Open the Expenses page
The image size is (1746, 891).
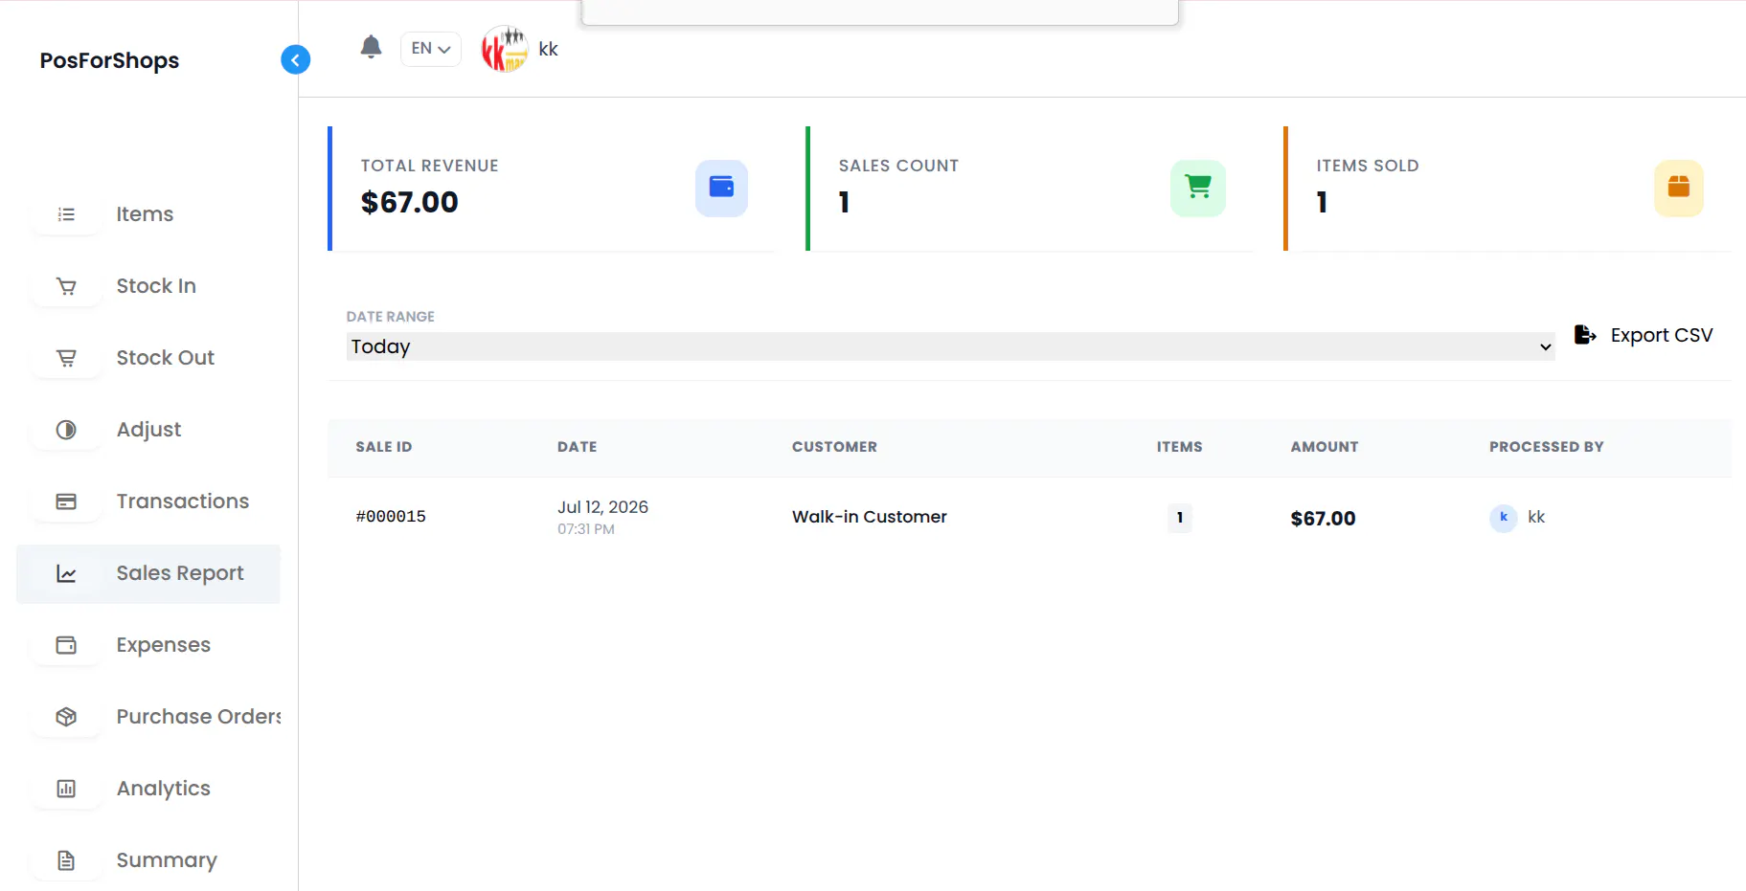pyautogui.click(x=164, y=645)
